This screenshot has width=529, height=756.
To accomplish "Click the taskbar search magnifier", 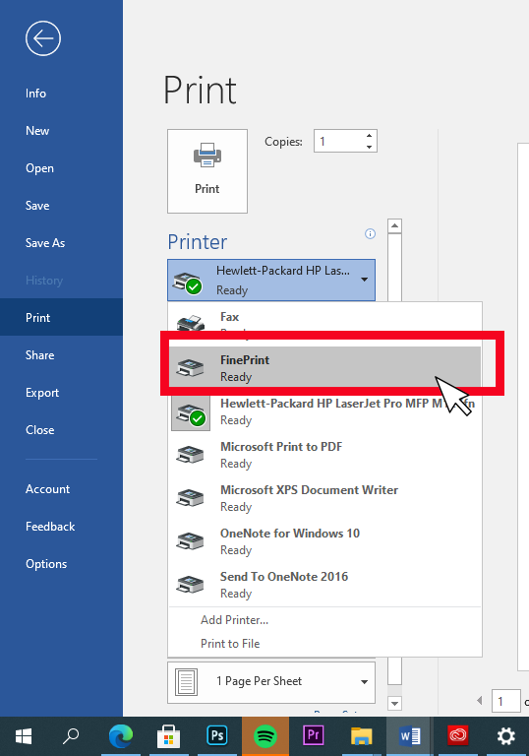I will (72, 736).
